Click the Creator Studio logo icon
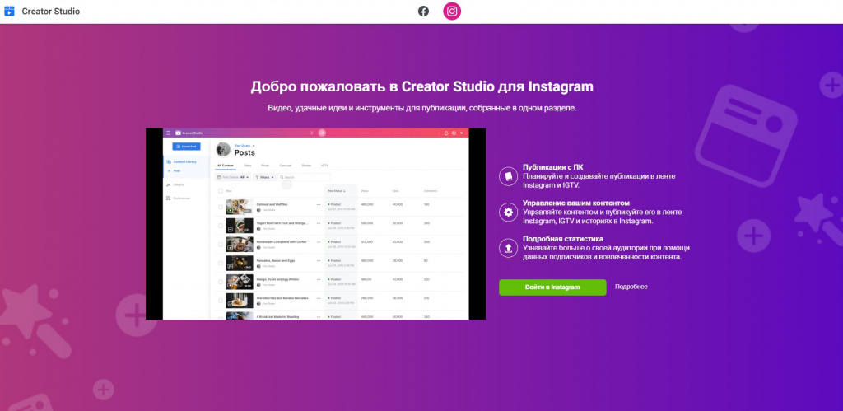 tap(9, 12)
